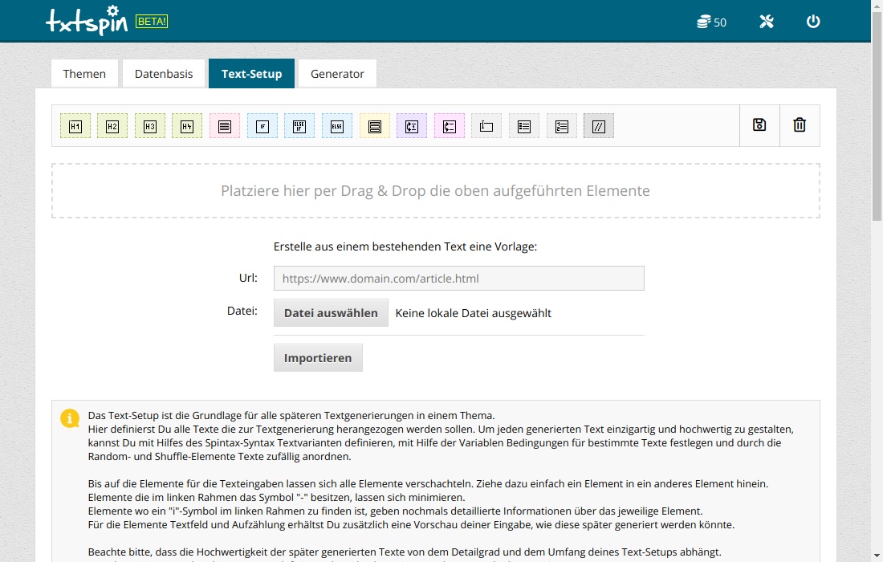Choose the ELSE IF condition element
The image size is (883, 562).
[299, 126]
